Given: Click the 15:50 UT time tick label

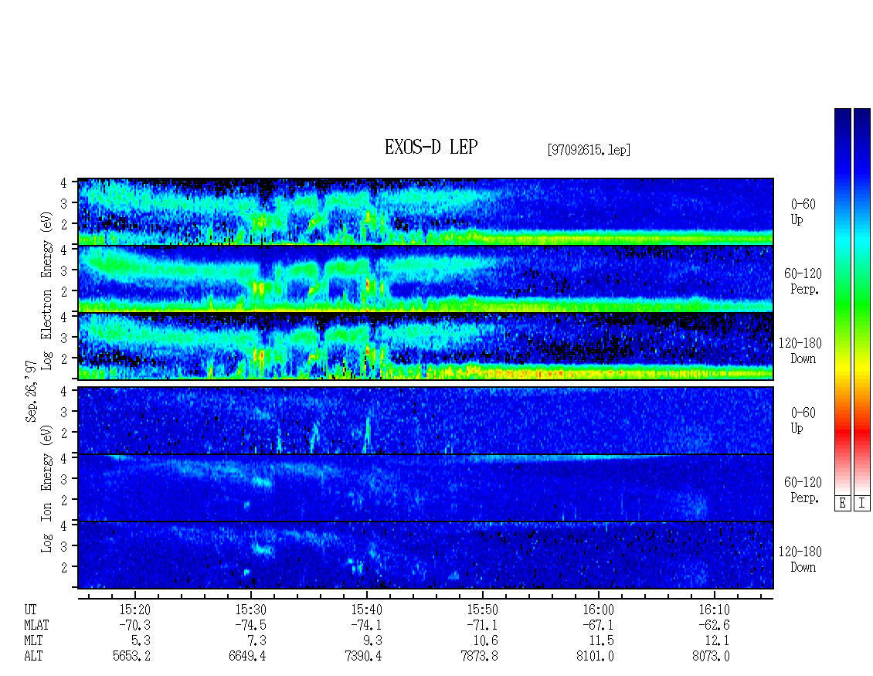Looking at the screenshot, I should click(x=482, y=610).
